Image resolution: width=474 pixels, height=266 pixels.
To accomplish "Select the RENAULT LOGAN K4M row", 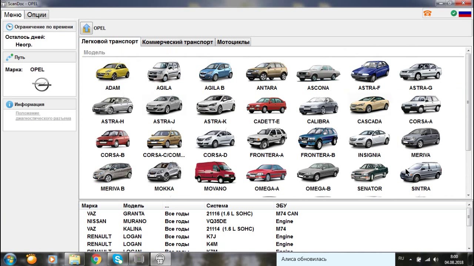I will [x=273, y=244].
